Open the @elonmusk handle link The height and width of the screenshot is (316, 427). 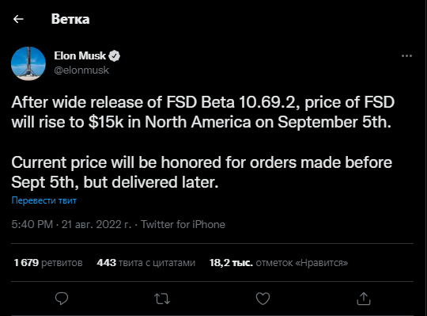point(81,70)
